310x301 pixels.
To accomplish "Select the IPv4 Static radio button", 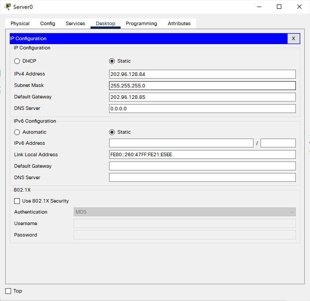I will click(x=112, y=61).
